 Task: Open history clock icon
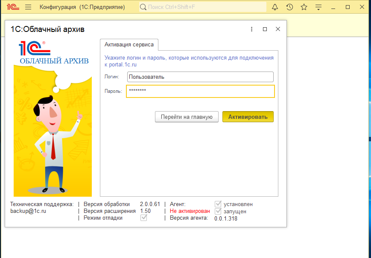click(289, 7)
